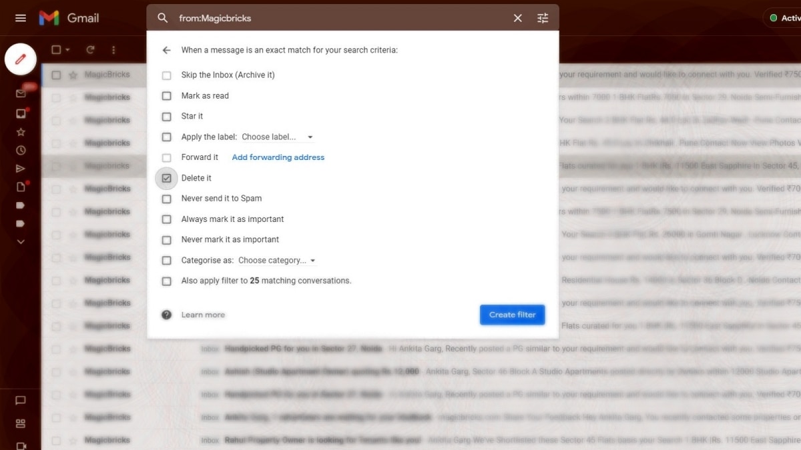Go back using the arrow icon

pos(166,50)
